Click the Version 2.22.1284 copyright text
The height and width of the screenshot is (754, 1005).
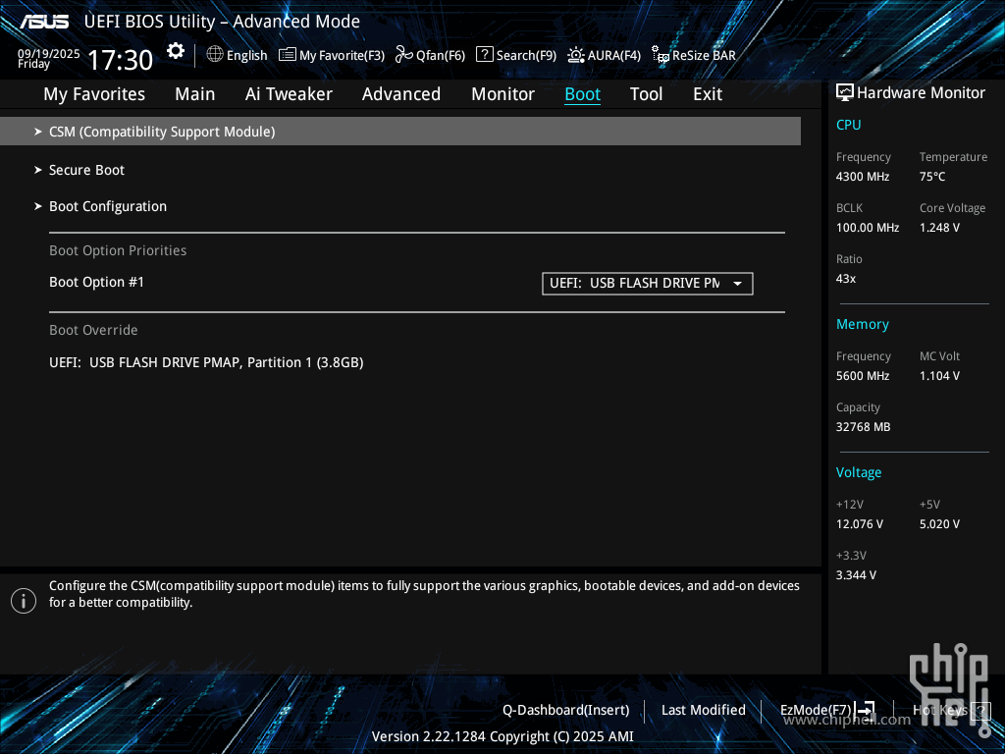coord(502,736)
